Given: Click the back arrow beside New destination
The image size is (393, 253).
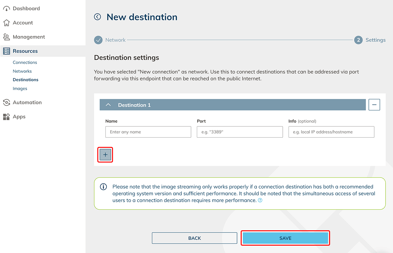Looking at the screenshot, I should (x=97, y=17).
